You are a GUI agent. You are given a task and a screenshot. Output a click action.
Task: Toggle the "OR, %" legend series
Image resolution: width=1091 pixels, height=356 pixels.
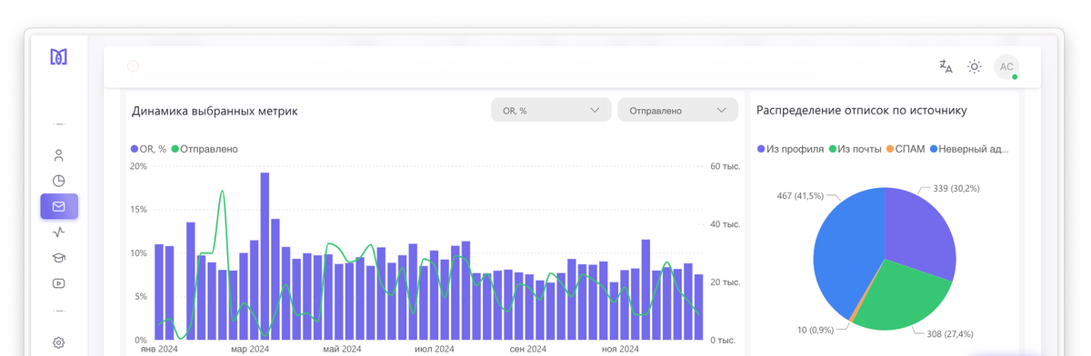pyautogui.click(x=149, y=149)
